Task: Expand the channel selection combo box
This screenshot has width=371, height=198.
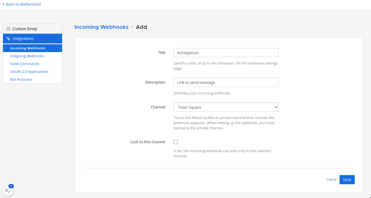Action: 226,107
